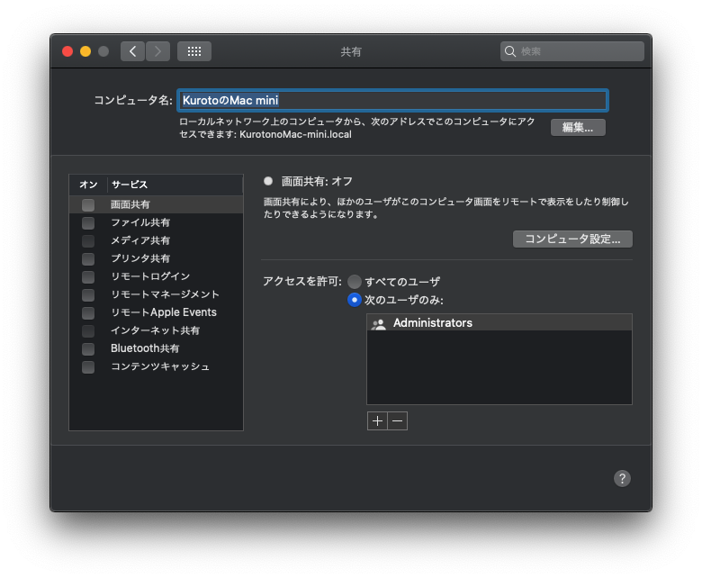
Task: Remove a user with the minus button
Action: 398,420
